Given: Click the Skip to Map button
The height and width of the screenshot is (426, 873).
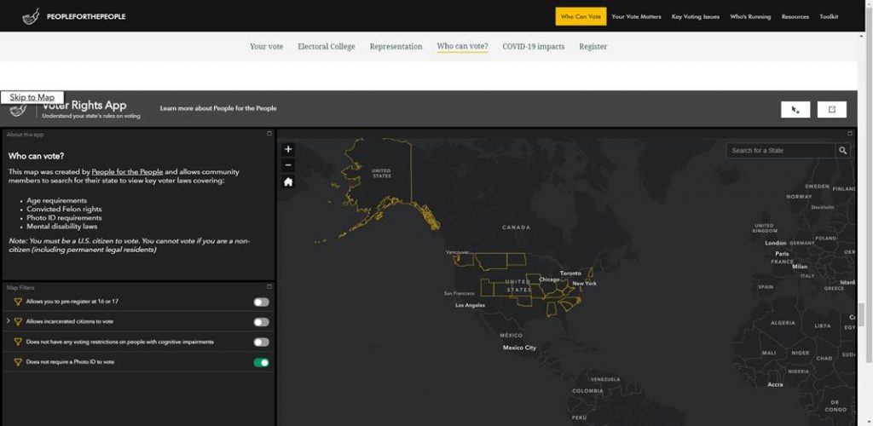Looking at the screenshot, I should [32, 97].
